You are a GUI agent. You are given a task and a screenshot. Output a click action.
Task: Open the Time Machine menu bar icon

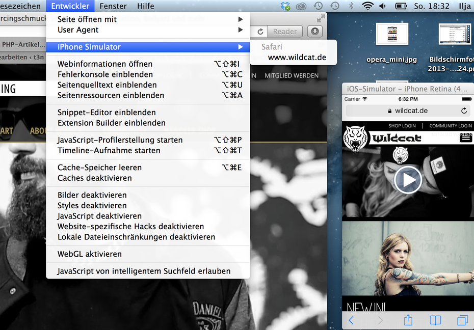[x=318, y=6]
